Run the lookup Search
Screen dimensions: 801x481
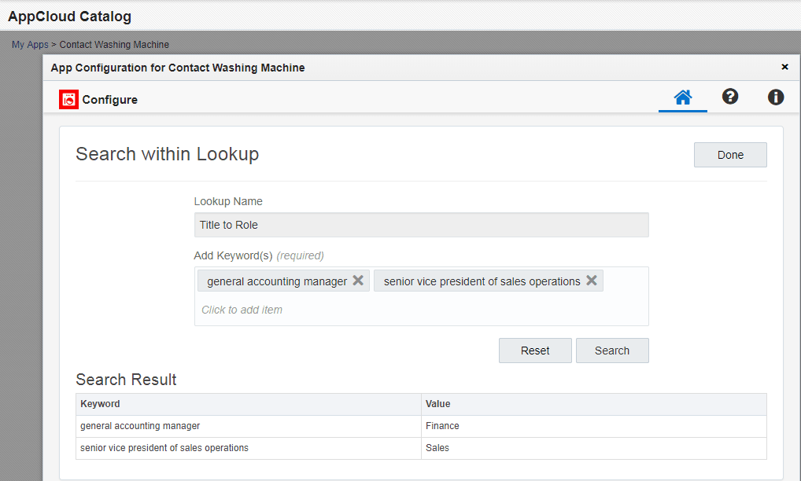pyautogui.click(x=612, y=350)
